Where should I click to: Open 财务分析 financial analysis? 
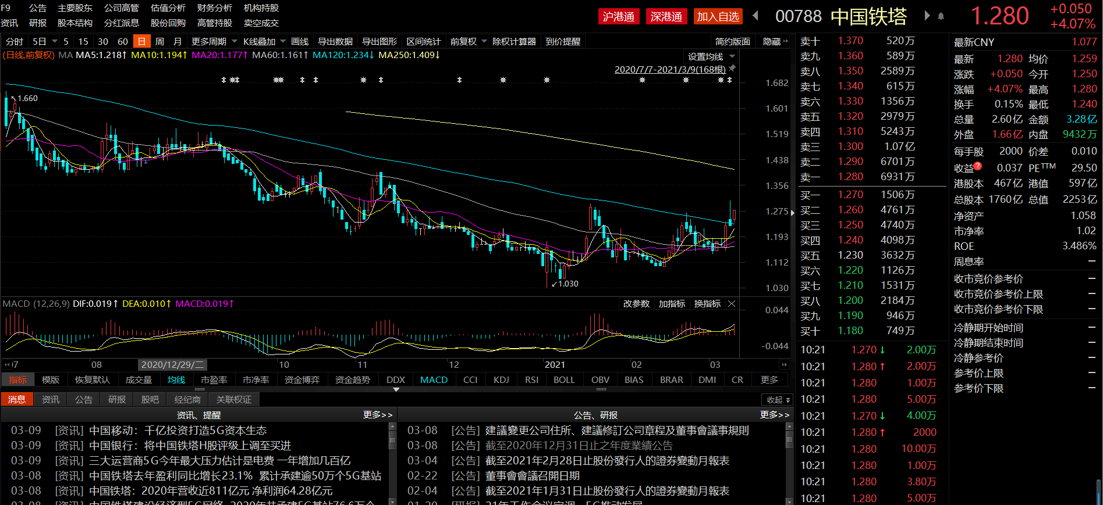click(215, 8)
